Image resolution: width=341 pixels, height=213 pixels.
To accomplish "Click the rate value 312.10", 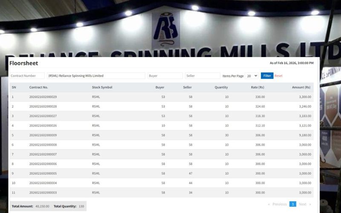I will point(260,125).
